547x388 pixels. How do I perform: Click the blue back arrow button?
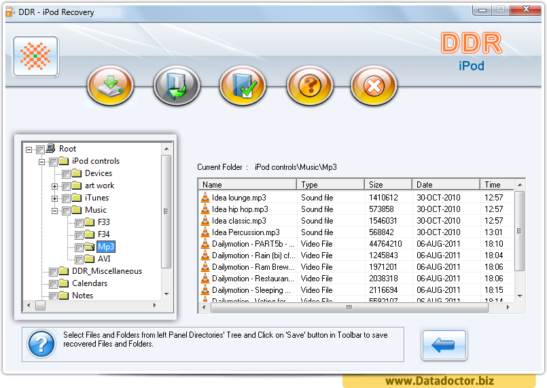[444, 345]
